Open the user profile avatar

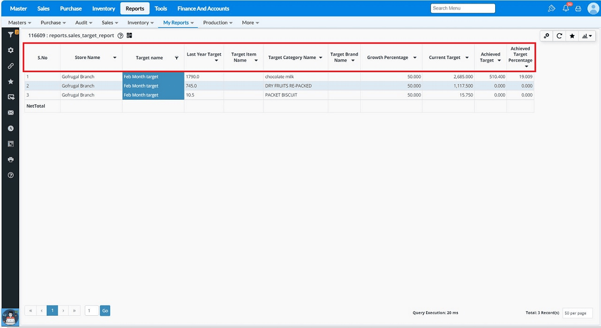coord(593,8)
